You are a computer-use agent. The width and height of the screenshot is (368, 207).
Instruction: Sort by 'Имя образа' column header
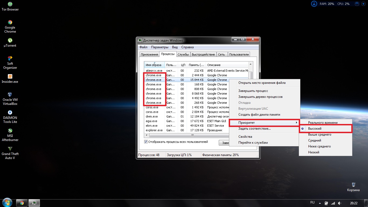pos(154,65)
